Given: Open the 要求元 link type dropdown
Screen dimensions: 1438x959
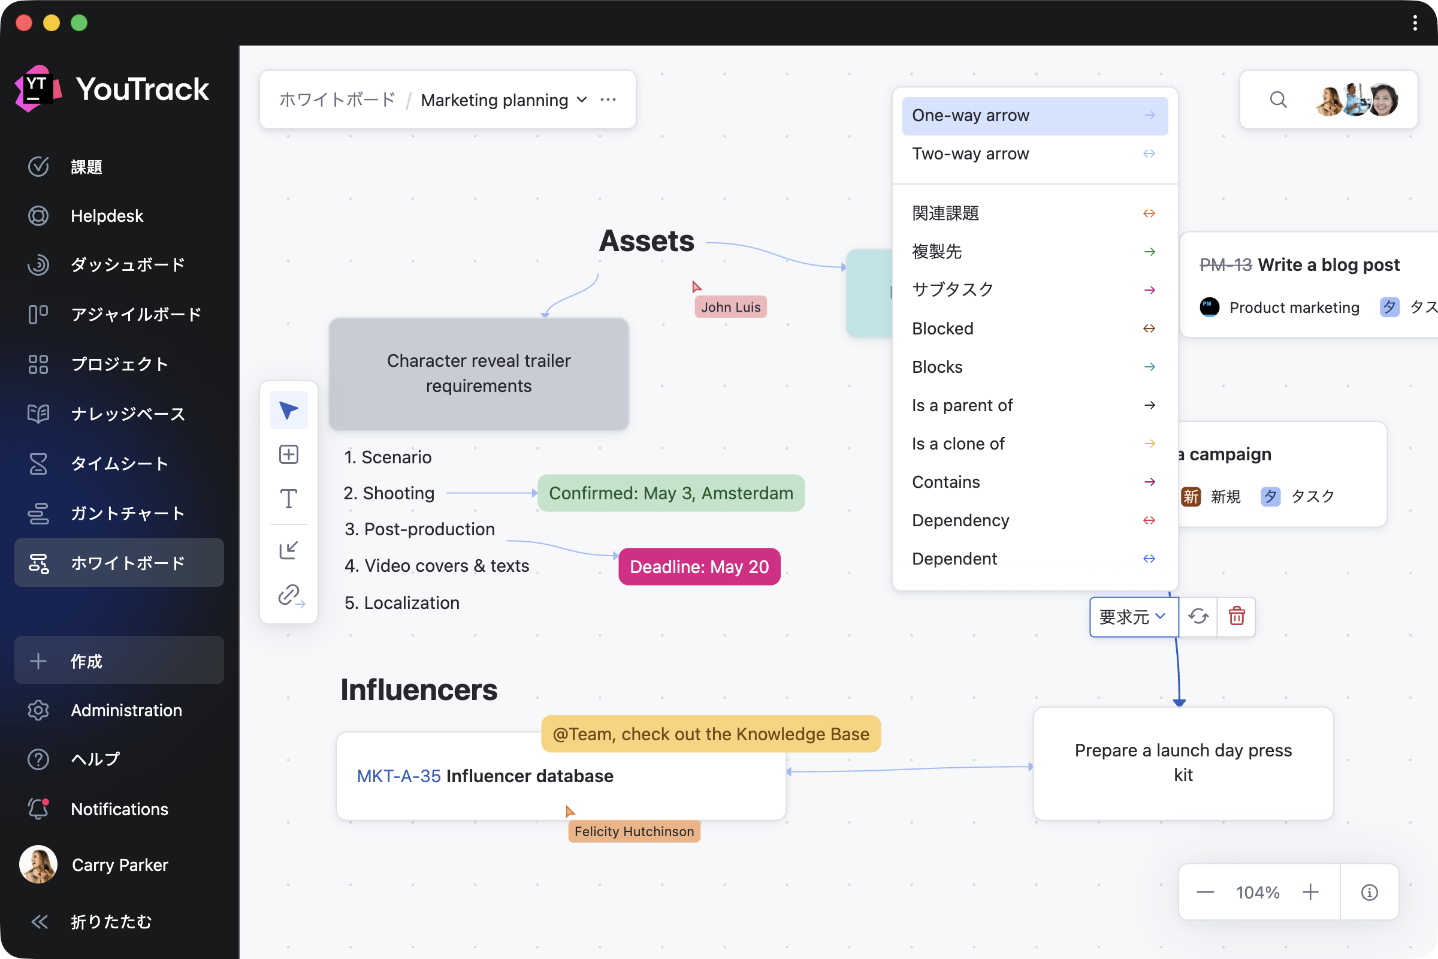Looking at the screenshot, I should pos(1132,617).
